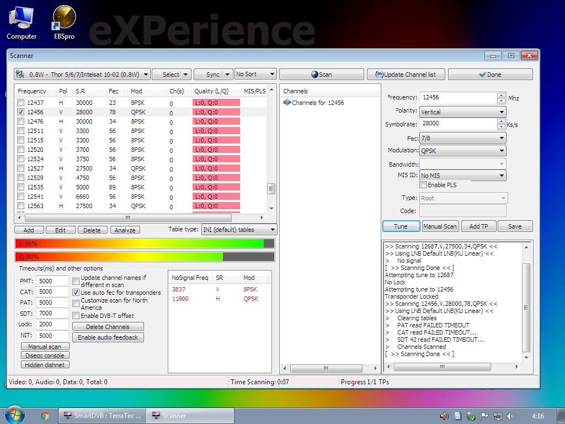Click the Mod column header in transponder list
This screenshot has height=424, width=565.
point(147,91)
